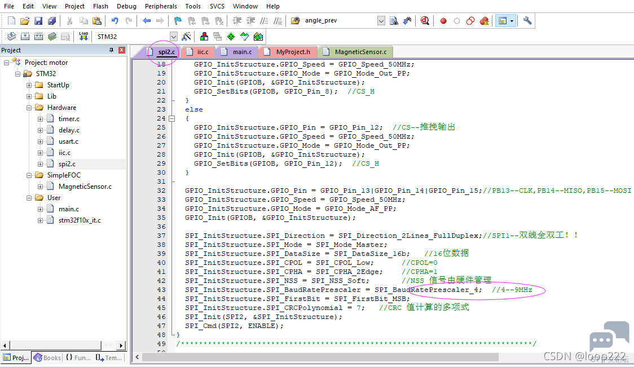Viewport: 634px width, 368px height.
Task: Click the Undo arrow icon
Action: (115, 21)
